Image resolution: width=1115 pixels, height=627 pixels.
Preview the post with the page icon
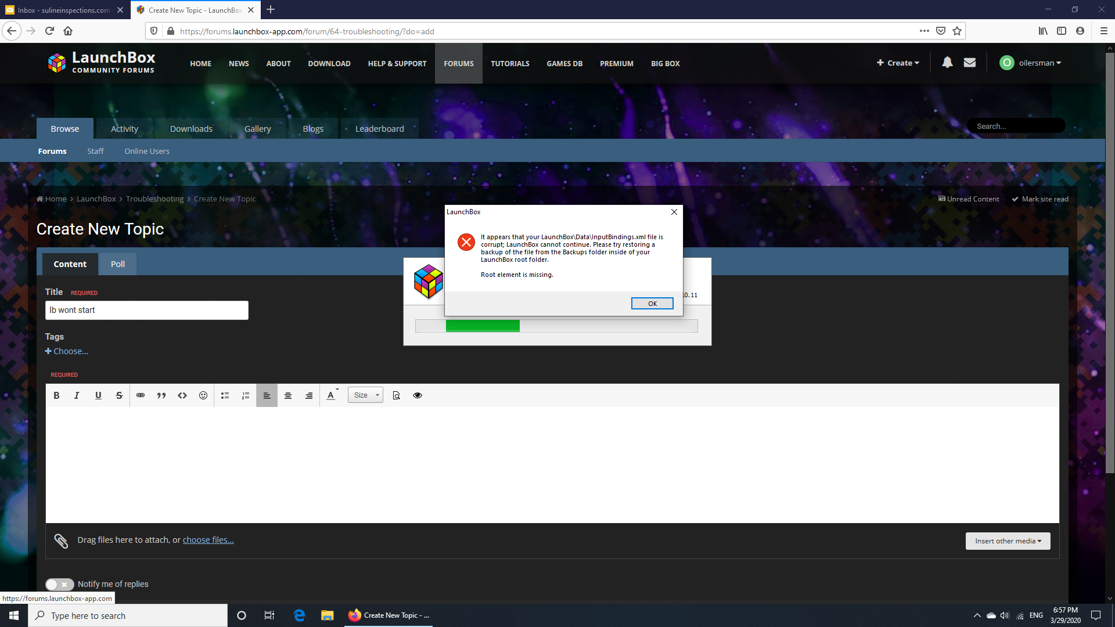point(397,395)
